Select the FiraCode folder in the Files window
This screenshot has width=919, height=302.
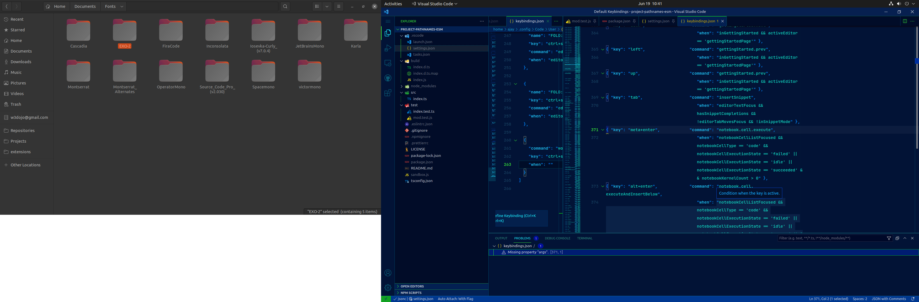pyautogui.click(x=171, y=34)
